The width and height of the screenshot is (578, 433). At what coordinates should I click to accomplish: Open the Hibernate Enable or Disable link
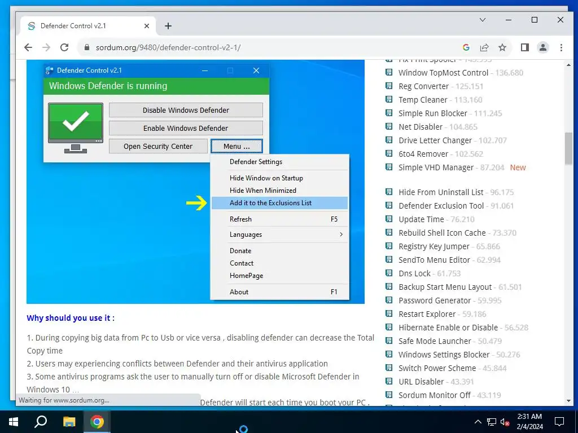[x=448, y=328]
